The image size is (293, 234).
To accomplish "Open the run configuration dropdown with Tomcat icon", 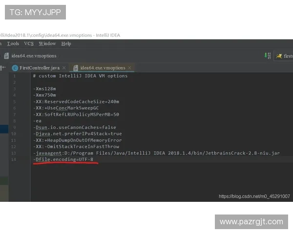I will pyautogui.click(x=284, y=56).
